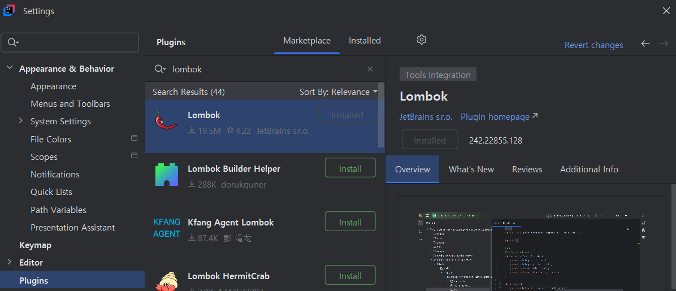
Task: Click the Plugin homepage external arrow icon
Action: [535, 116]
